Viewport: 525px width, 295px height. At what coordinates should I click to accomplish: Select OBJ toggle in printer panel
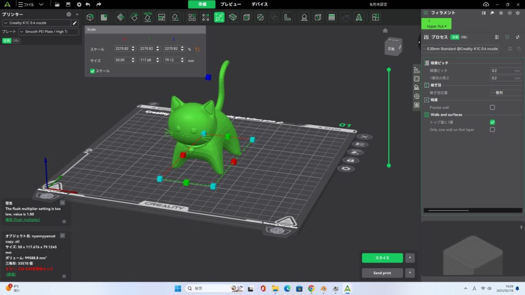(x=16, y=41)
